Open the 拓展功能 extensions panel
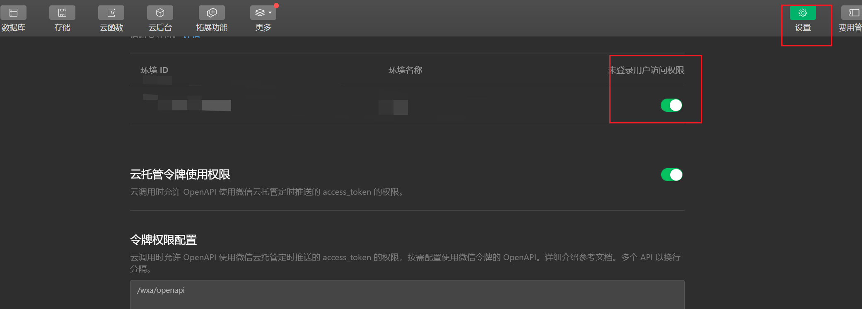 click(212, 19)
